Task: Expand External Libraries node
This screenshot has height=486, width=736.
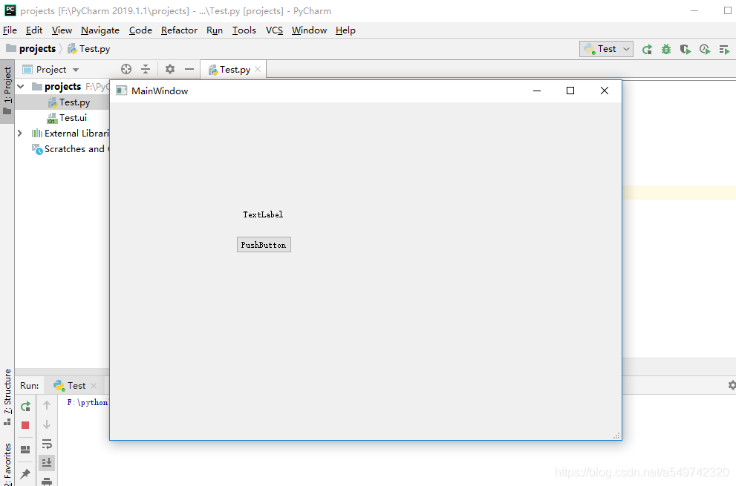Action: (20, 134)
